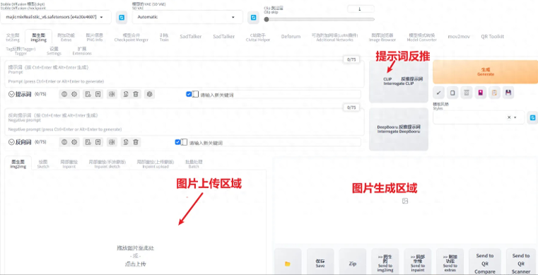Open the Train tab
The image size is (538, 275).
click(164, 37)
